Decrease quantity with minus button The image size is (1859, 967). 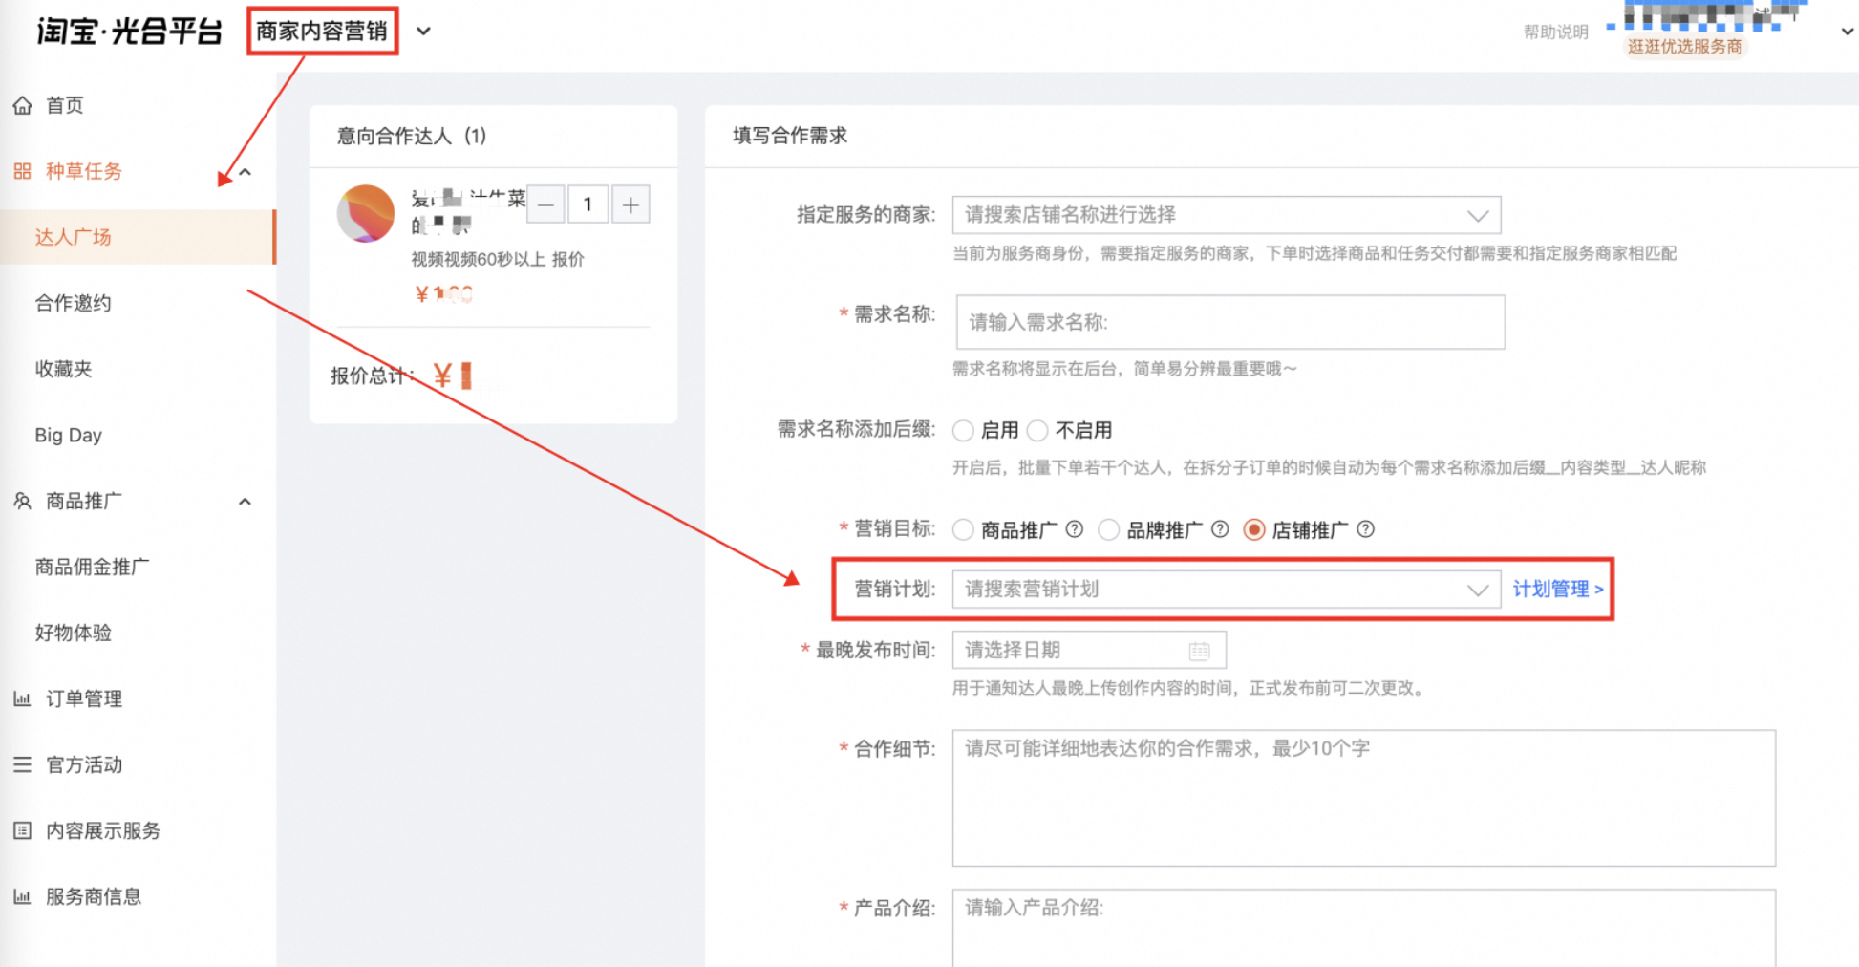pos(545,204)
